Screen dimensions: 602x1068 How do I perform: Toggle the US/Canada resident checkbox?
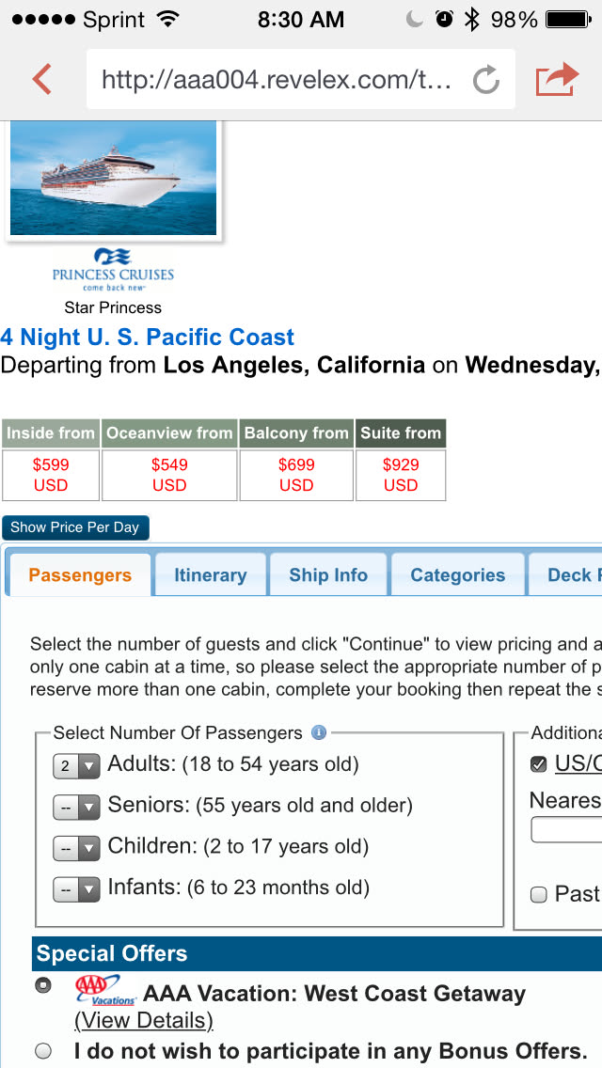click(539, 764)
